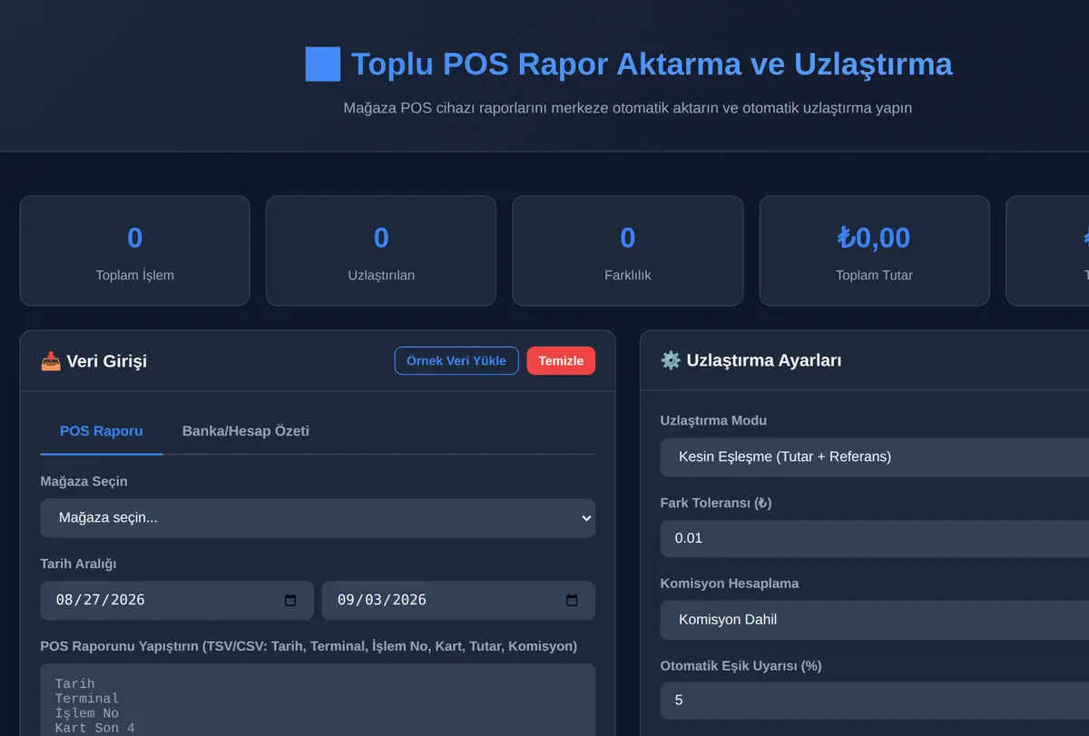Viewport: 1089px width, 736px height.
Task: Click the end date field 09/03/2026
Action: coord(458,601)
